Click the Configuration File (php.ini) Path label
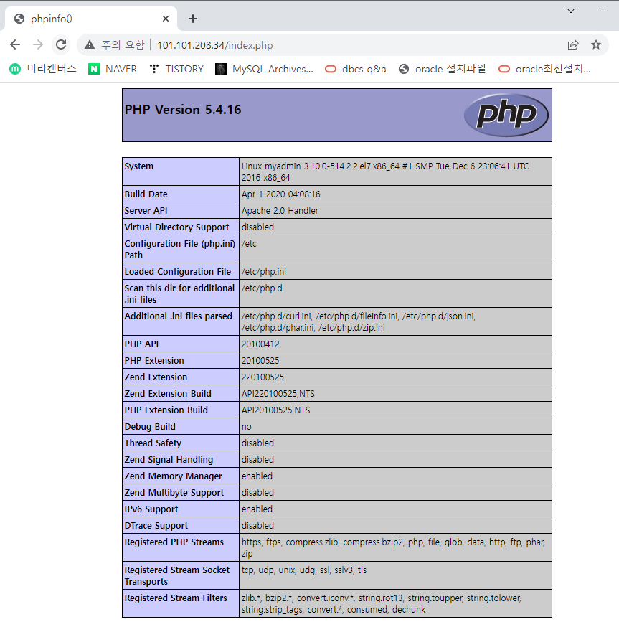 tap(179, 250)
